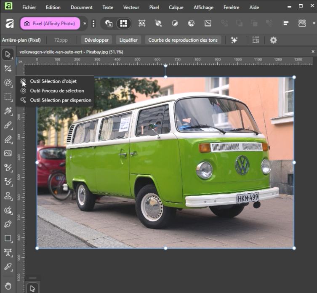Viewport: 317px width, 293px height.
Task: Select the Hand view tool
Action: [x=8, y=285]
